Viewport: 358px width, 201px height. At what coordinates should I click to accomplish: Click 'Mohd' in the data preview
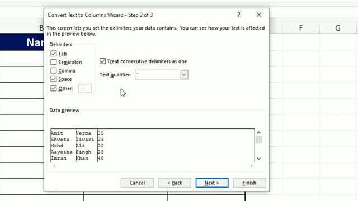[x=57, y=146]
